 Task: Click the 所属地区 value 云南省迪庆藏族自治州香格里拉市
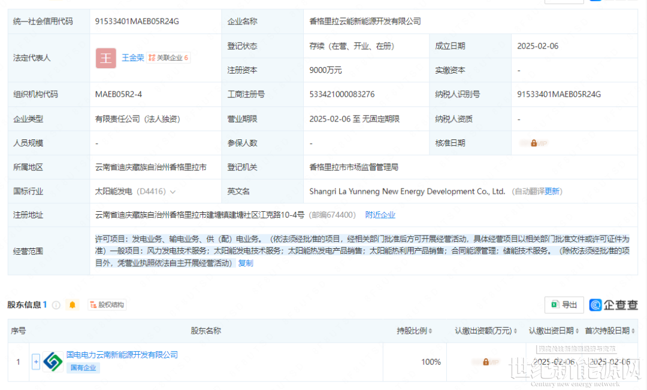(151, 167)
